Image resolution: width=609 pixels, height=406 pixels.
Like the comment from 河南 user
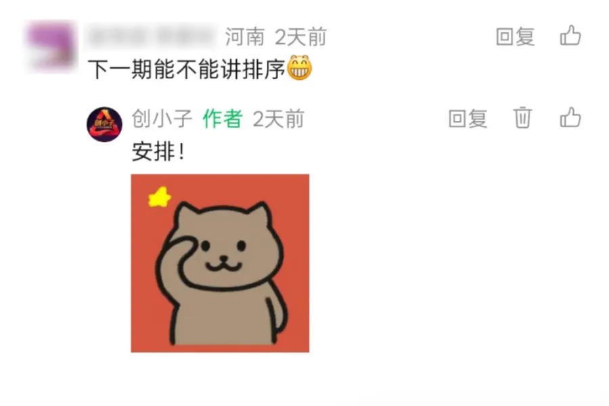[x=570, y=36]
